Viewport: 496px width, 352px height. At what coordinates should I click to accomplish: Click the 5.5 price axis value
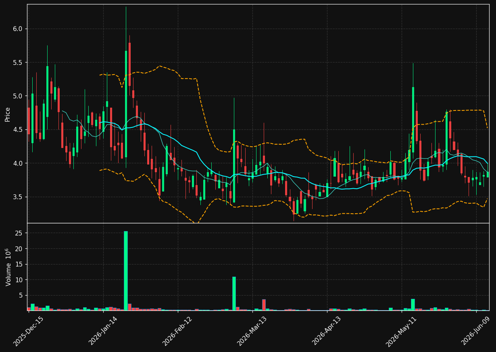[x=18, y=62]
